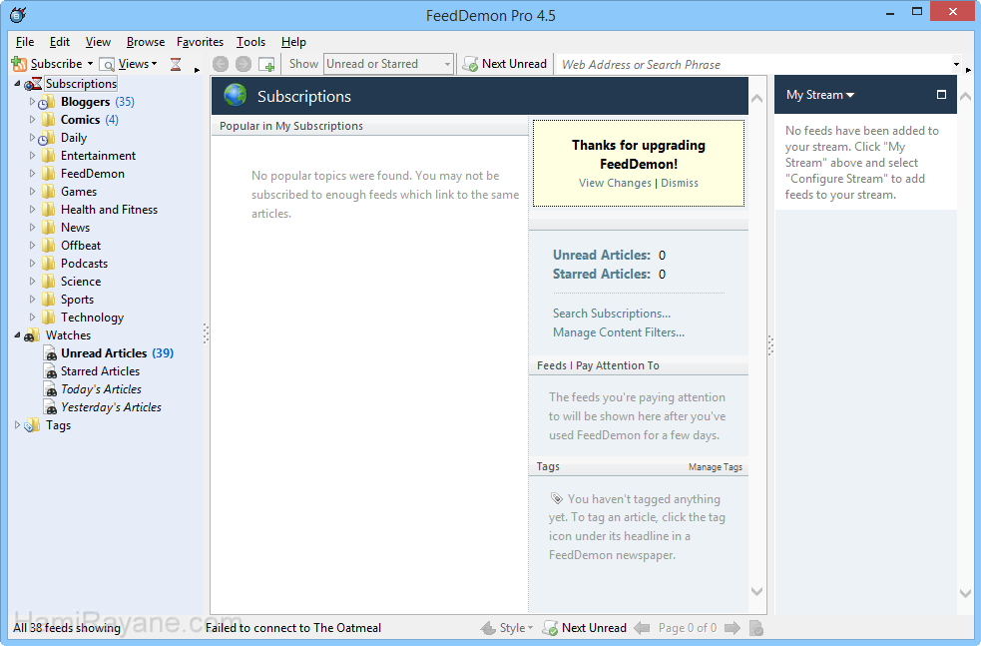The image size is (981, 646).
Task: Expand the Science folder
Action: pos(32,281)
